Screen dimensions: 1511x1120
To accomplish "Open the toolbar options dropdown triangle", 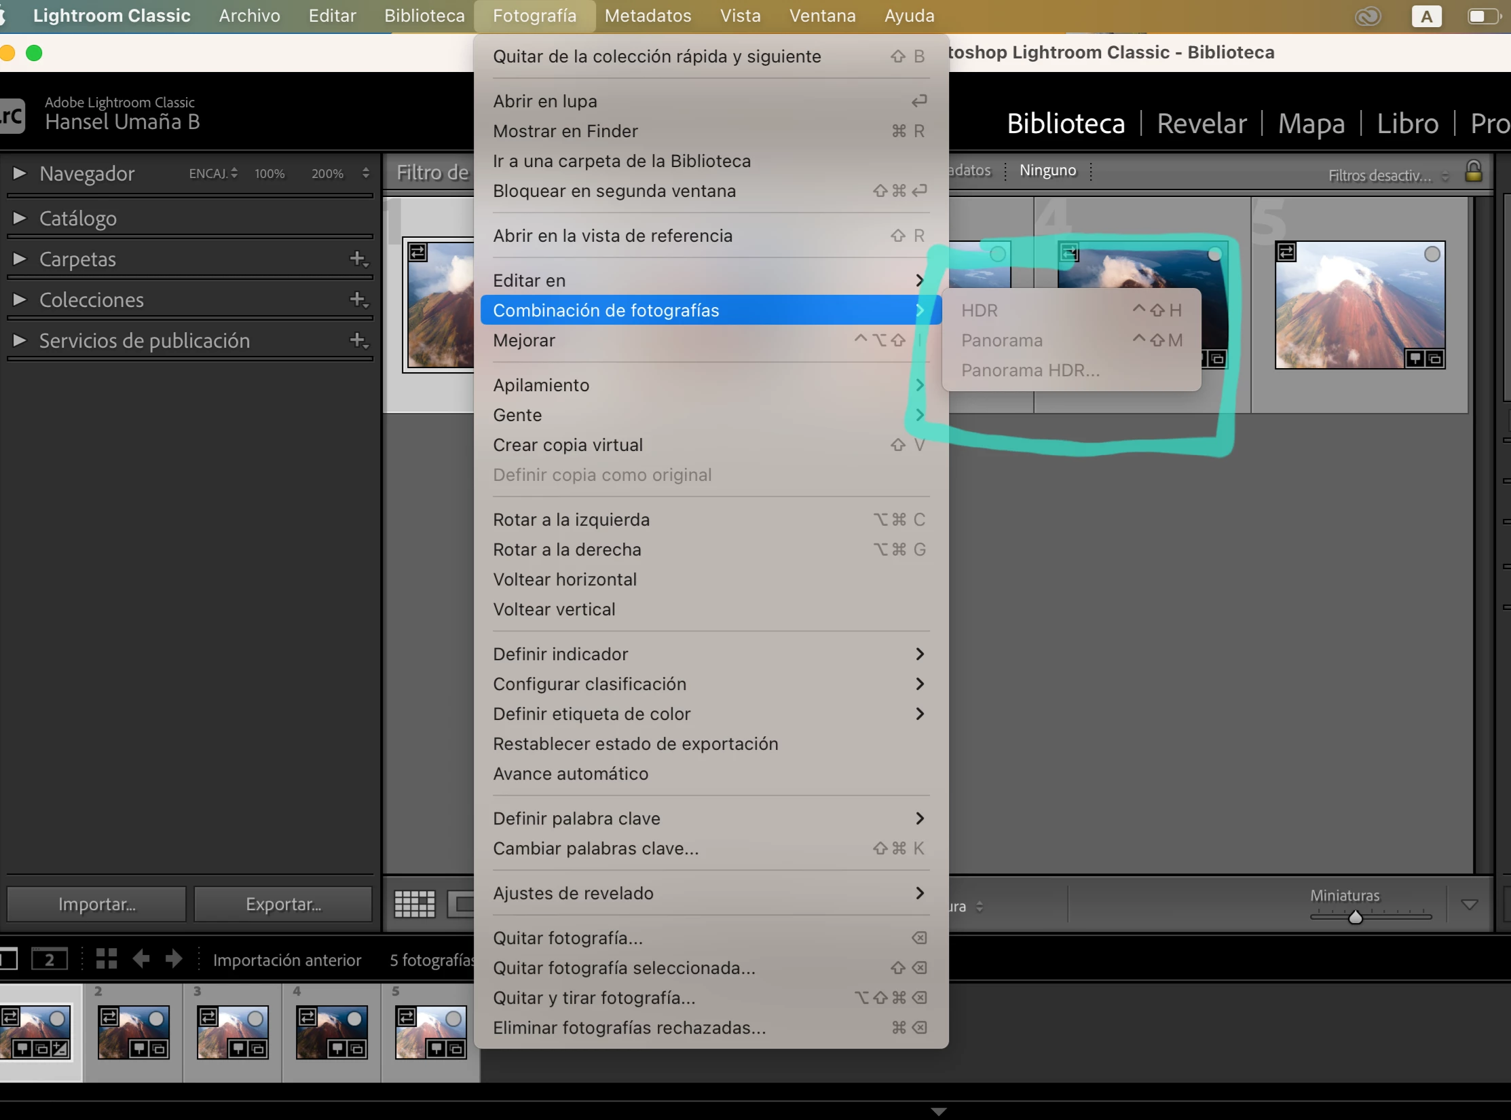I will pos(1469,904).
